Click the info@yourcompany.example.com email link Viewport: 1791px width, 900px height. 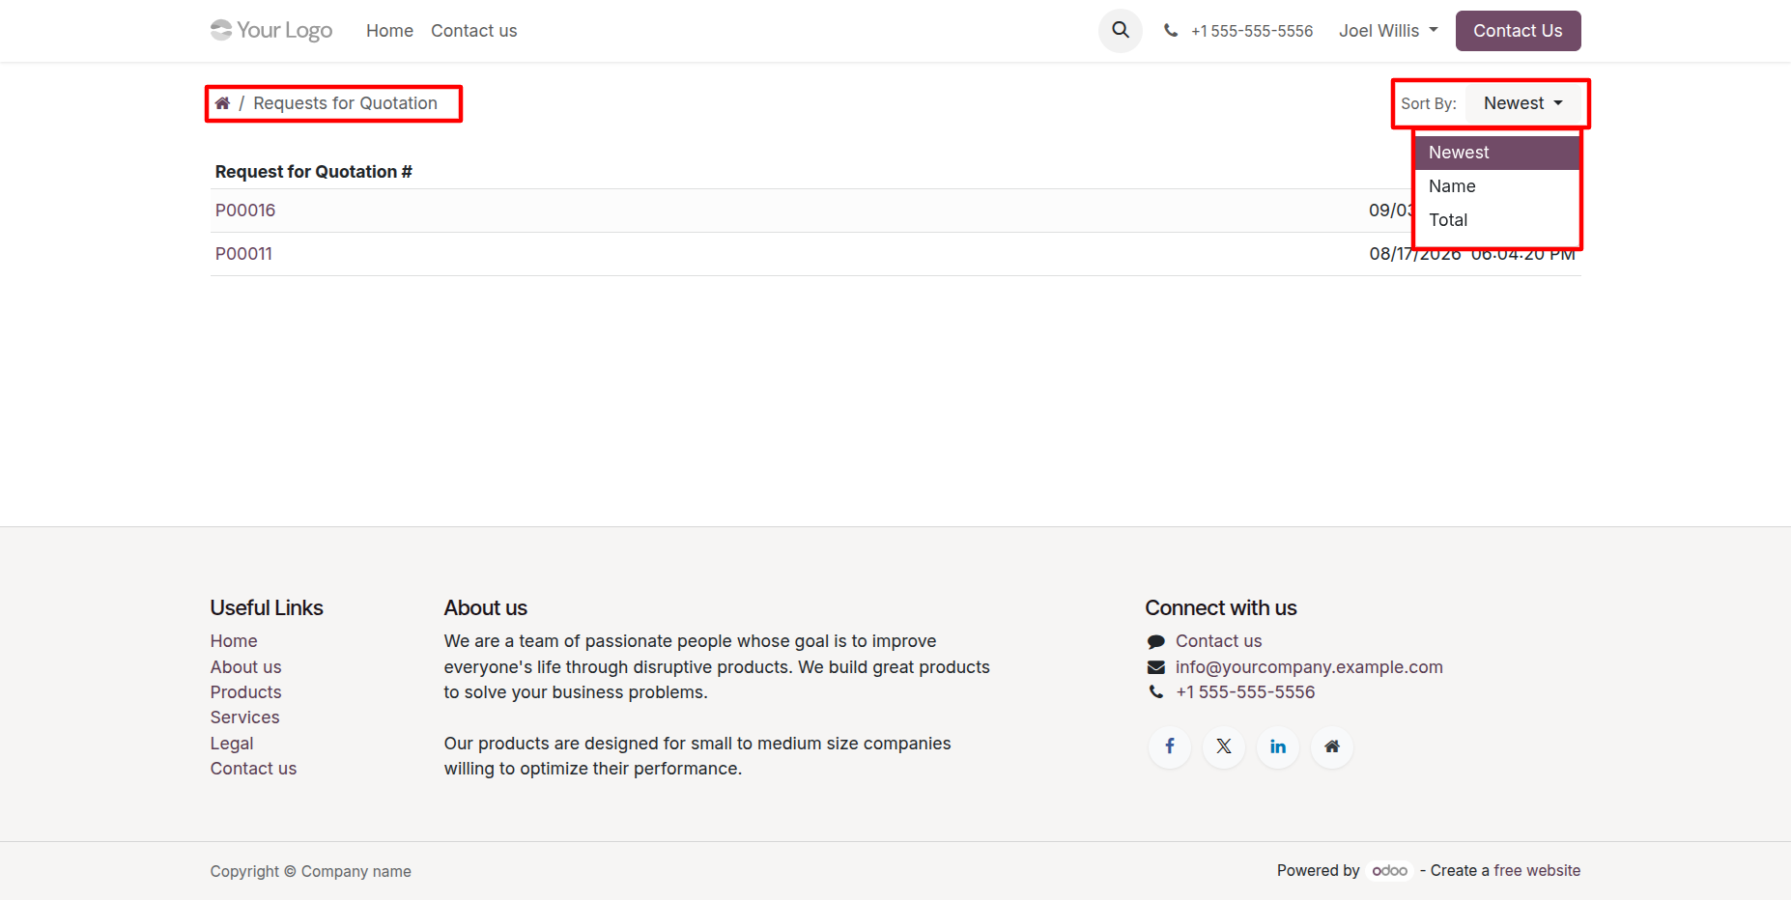[1309, 667]
